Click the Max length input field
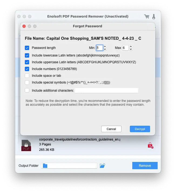The width and height of the screenshot is (176, 193). click(125, 48)
